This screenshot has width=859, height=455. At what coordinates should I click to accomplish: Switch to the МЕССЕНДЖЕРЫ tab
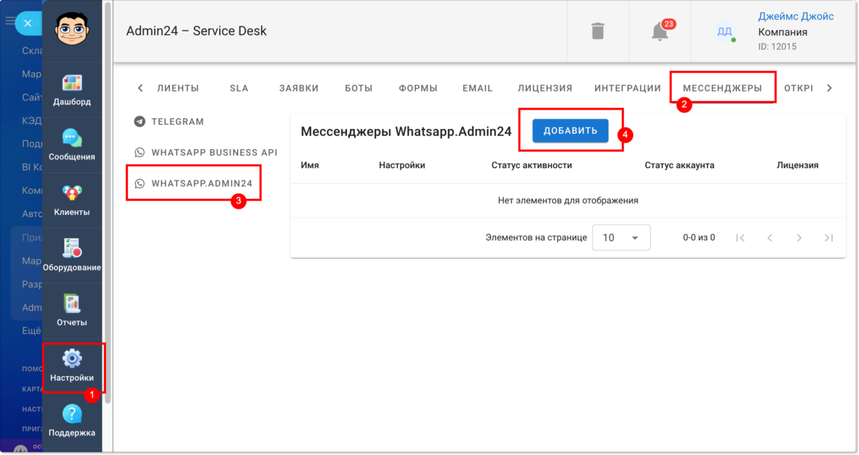coord(722,88)
